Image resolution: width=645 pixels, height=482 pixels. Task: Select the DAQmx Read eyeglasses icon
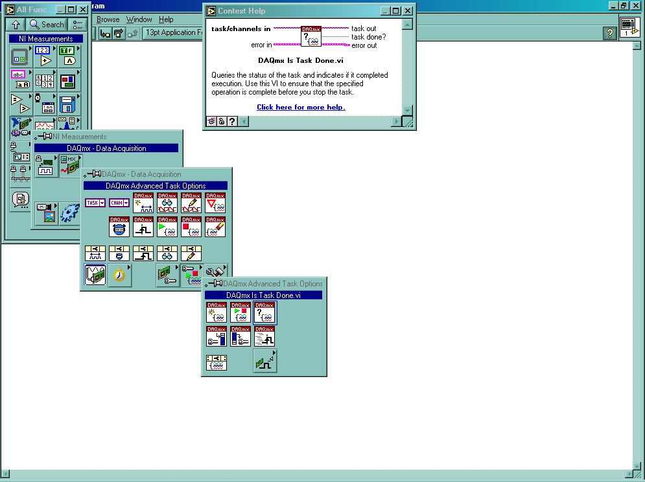pyautogui.click(x=167, y=203)
